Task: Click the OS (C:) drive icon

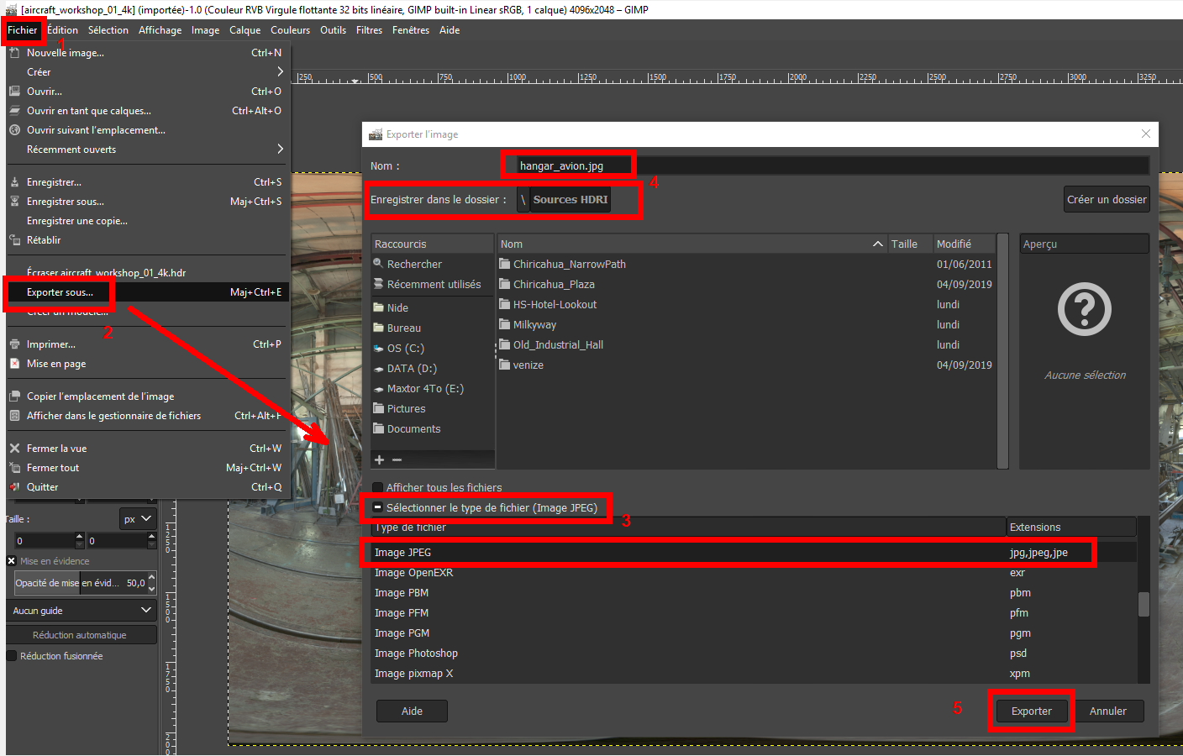Action: pyautogui.click(x=378, y=348)
